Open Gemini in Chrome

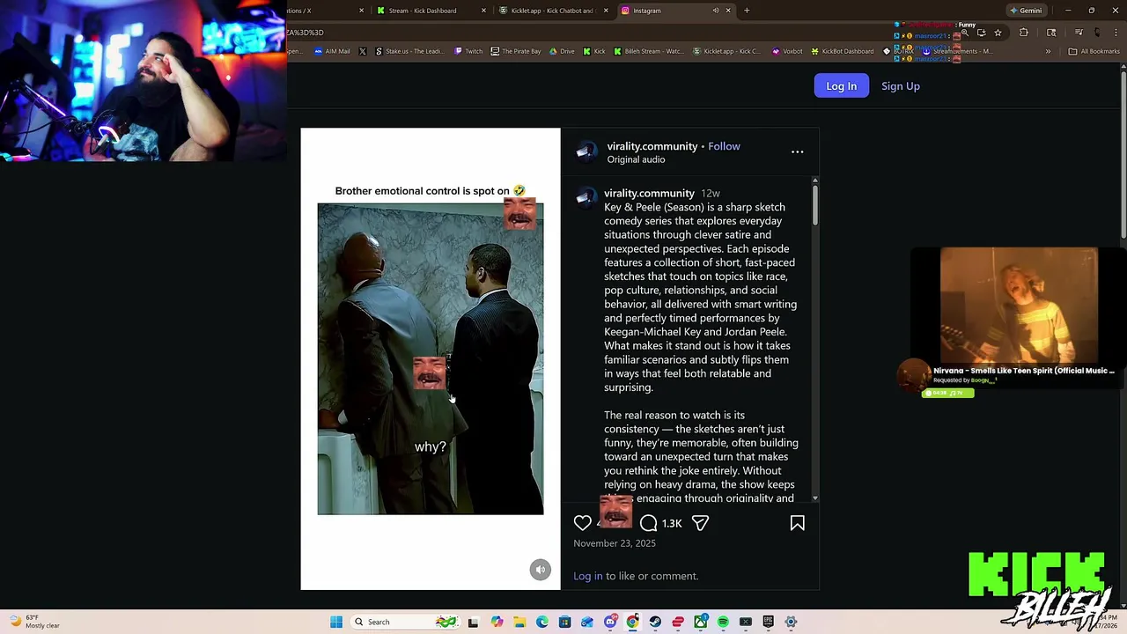(x=1026, y=11)
